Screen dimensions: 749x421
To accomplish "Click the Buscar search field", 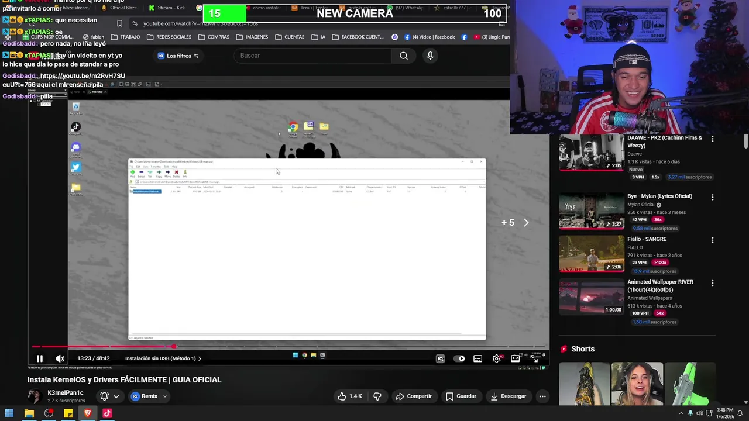I will point(313,56).
